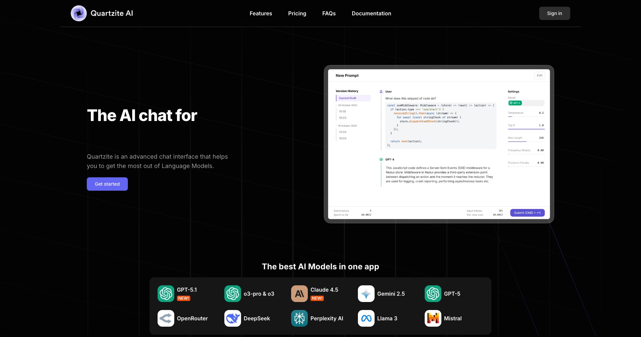
Task: Click the Gemini 2.5 sparkle icon
Action: [366, 294]
